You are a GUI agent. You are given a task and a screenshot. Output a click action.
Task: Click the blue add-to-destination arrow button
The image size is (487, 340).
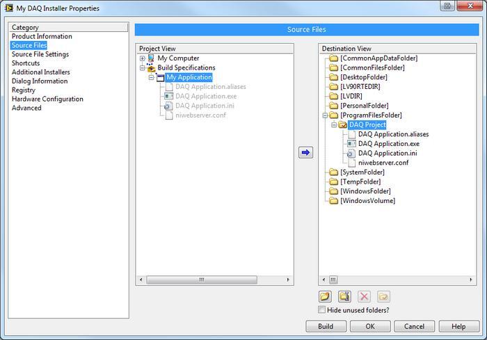(305, 152)
